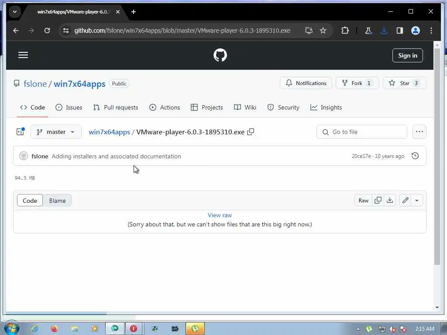This screenshot has width=447, height=335.
Task: Fork the repository with Fork button
Action: [x=357, y=83]
